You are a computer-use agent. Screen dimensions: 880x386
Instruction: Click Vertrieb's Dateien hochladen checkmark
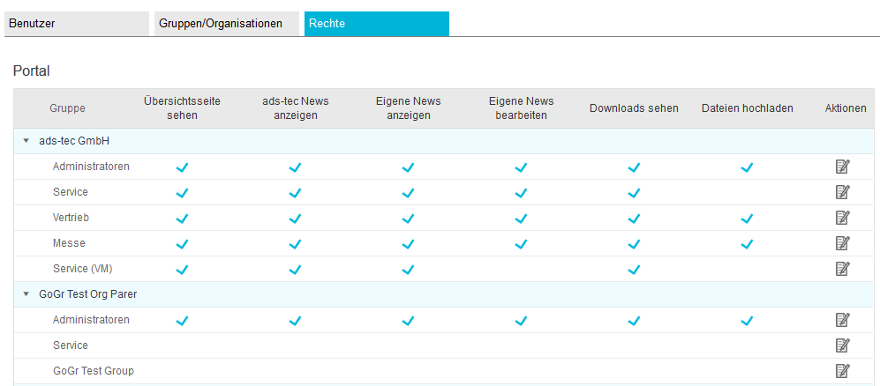(x=747, y=219)
